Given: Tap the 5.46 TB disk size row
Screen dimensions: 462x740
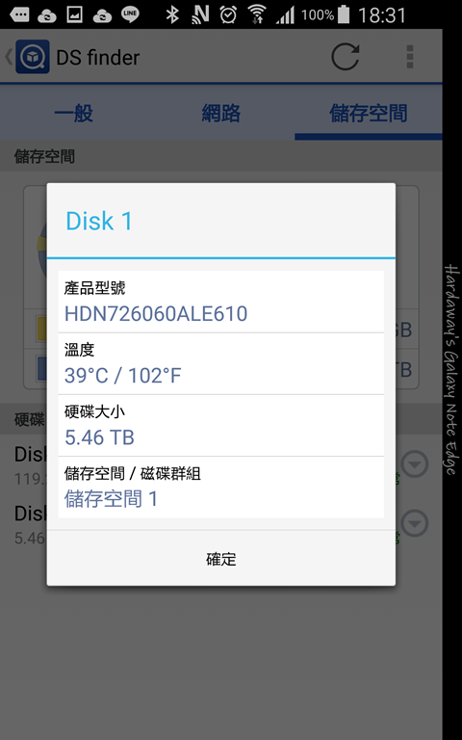Looking at the screenshot, I should coord(221,426).
